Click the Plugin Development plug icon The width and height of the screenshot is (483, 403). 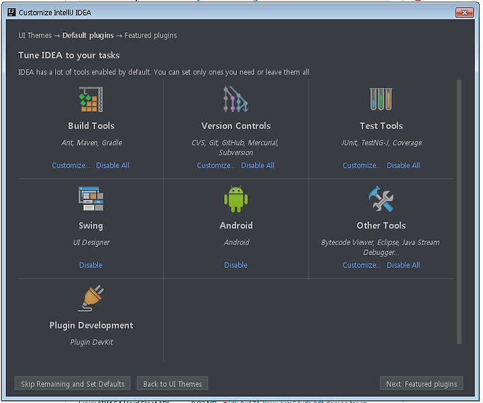(x=91, y=298)
